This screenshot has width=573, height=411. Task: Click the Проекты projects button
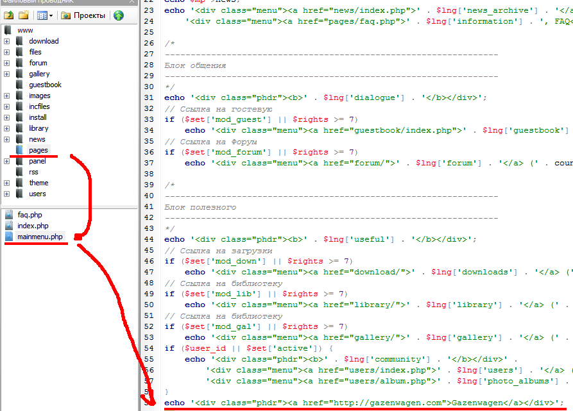[x=83, y=15]
